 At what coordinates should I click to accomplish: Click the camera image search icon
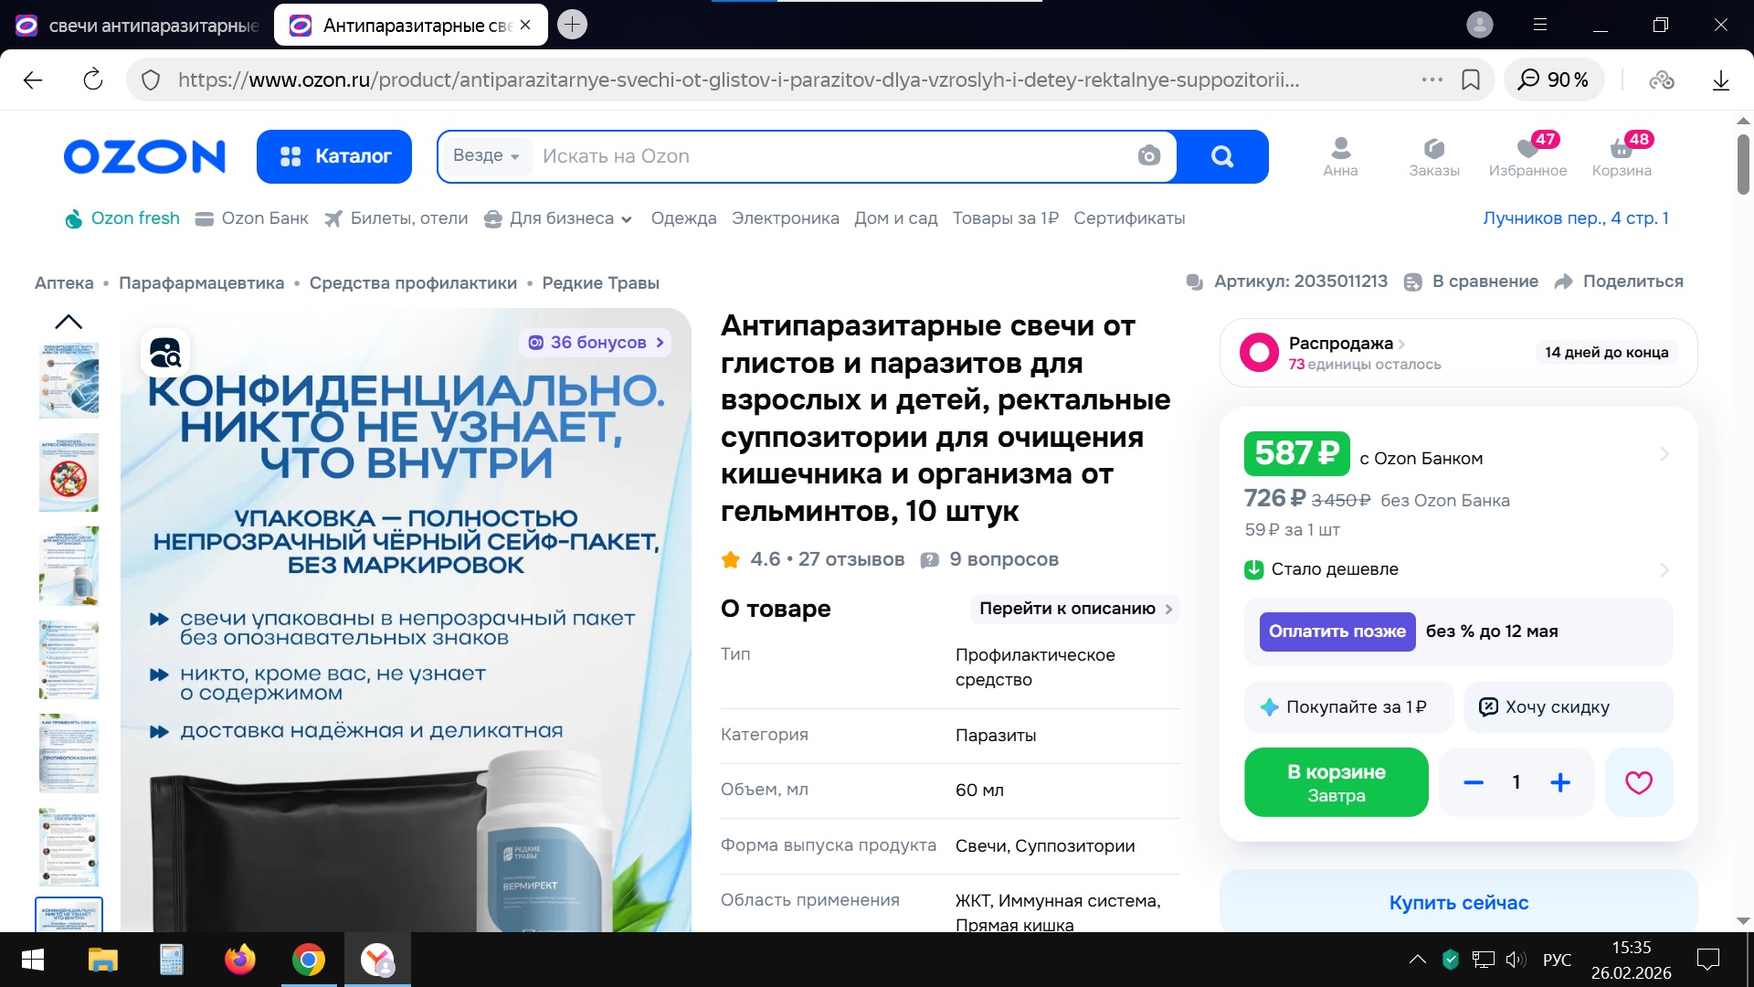point(1148,156)
